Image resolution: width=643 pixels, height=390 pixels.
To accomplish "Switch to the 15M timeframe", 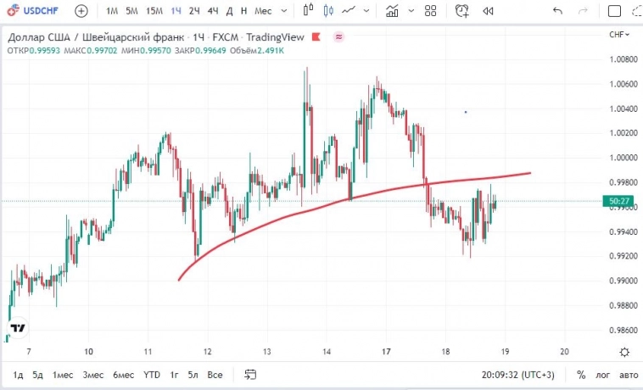I will point(154,11).
